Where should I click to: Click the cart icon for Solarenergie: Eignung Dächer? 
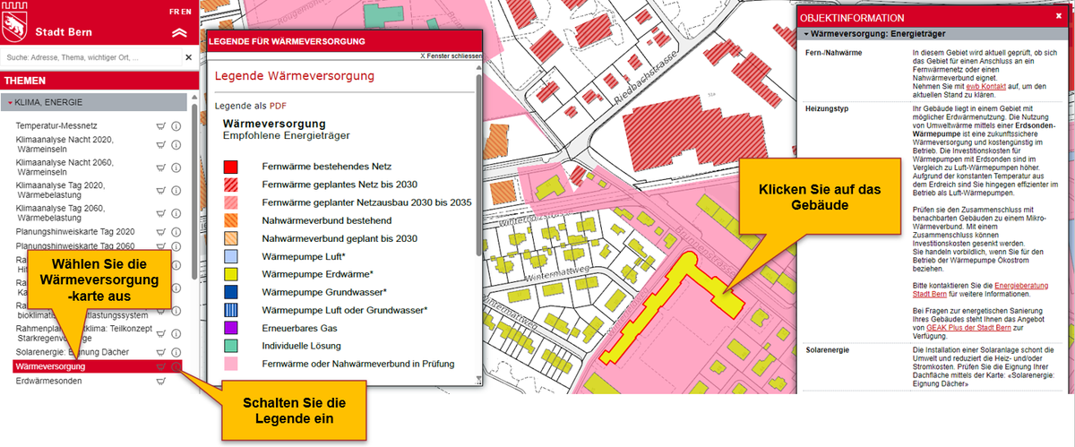coord(161,352)
